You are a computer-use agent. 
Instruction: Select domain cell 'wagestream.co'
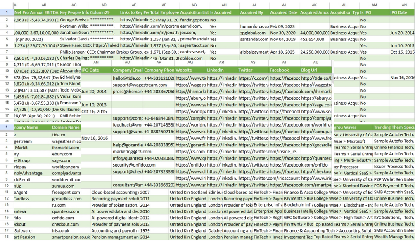tap(66, 141)
